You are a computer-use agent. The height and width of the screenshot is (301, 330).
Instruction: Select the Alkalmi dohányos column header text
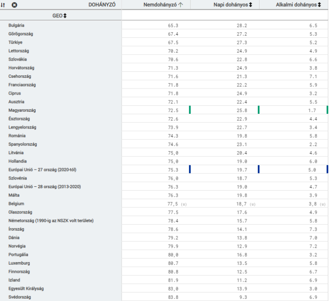pos(296,5)
